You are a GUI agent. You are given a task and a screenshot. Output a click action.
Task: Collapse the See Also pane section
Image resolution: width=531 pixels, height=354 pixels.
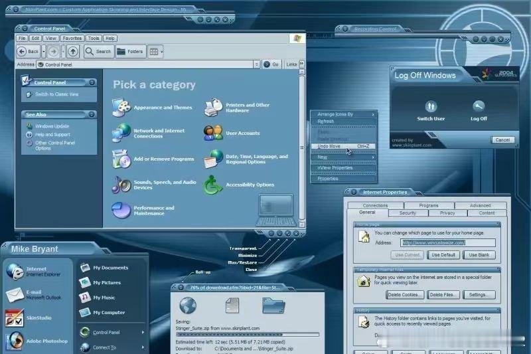pos(92,114)
